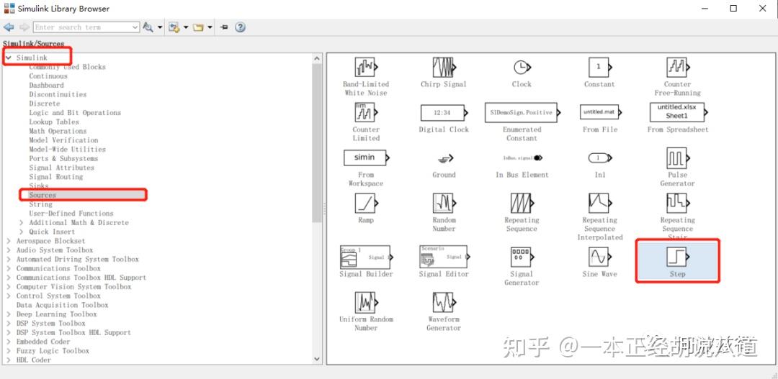Click the search binoculars icon
778x379 pixels.
click(x=148, y=27)
